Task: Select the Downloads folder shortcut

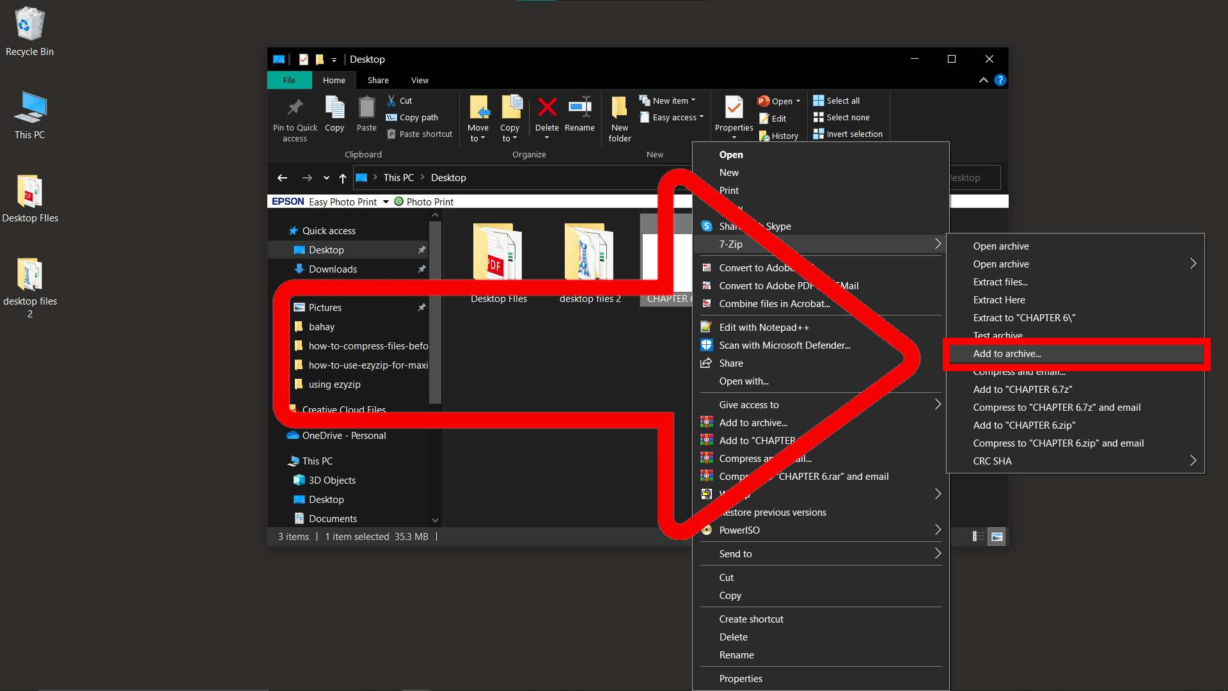Action: 333,268
